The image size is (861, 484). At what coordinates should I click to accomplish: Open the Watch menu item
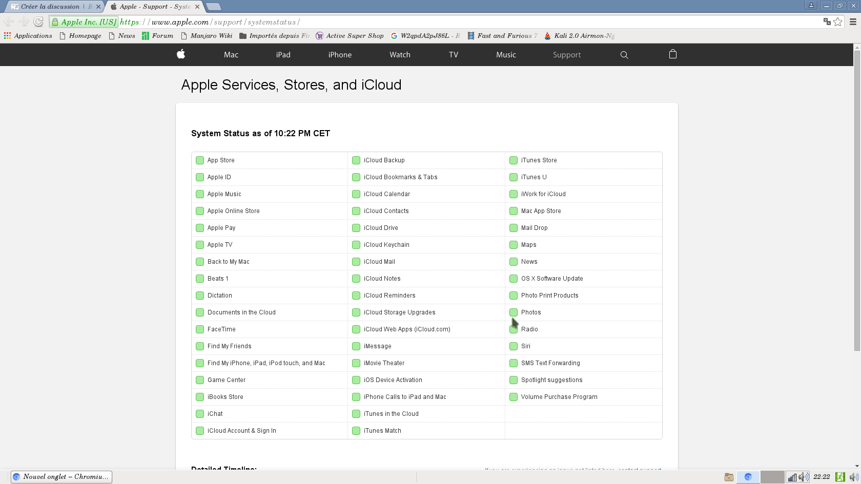click(x=400, y=55)
